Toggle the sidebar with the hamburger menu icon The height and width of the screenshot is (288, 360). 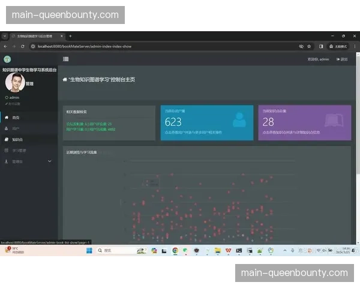pos(65,59)
